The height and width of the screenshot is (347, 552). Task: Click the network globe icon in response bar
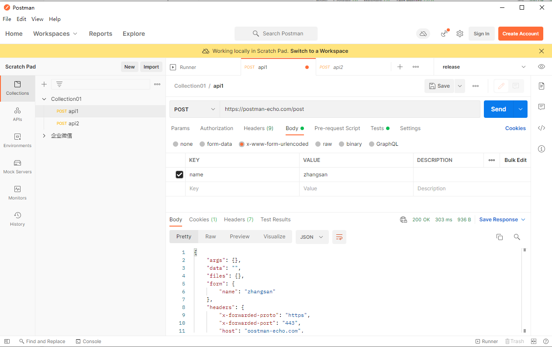point(404,220)
